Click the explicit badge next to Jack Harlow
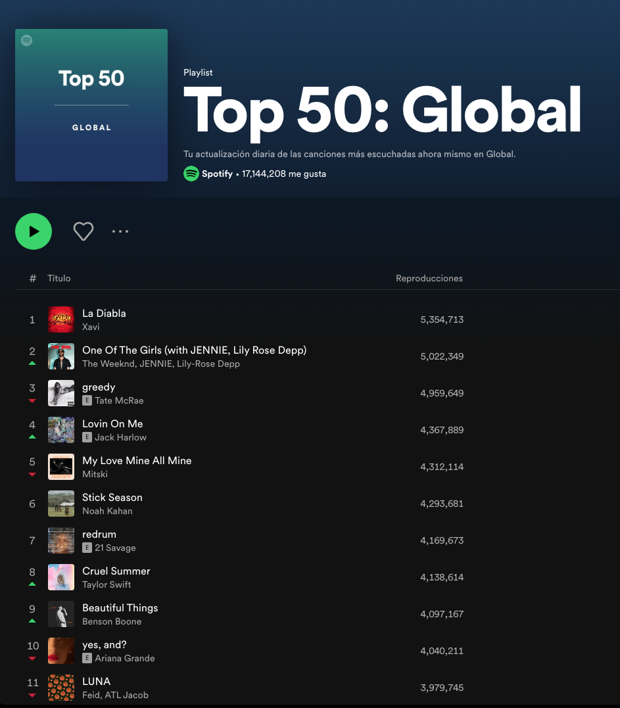 tap(87, 438)
